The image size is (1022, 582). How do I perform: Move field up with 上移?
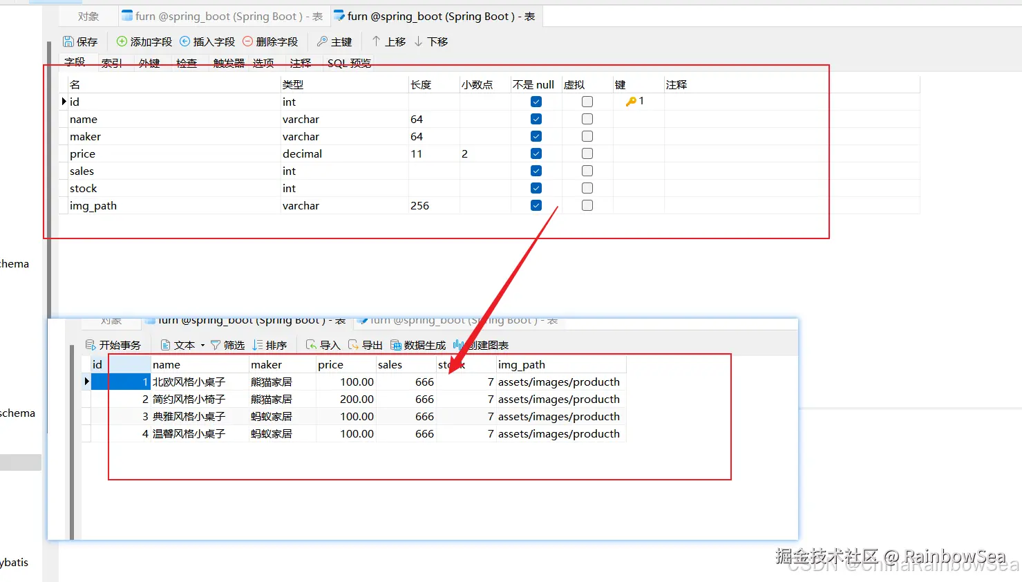[x=388, y=41]
